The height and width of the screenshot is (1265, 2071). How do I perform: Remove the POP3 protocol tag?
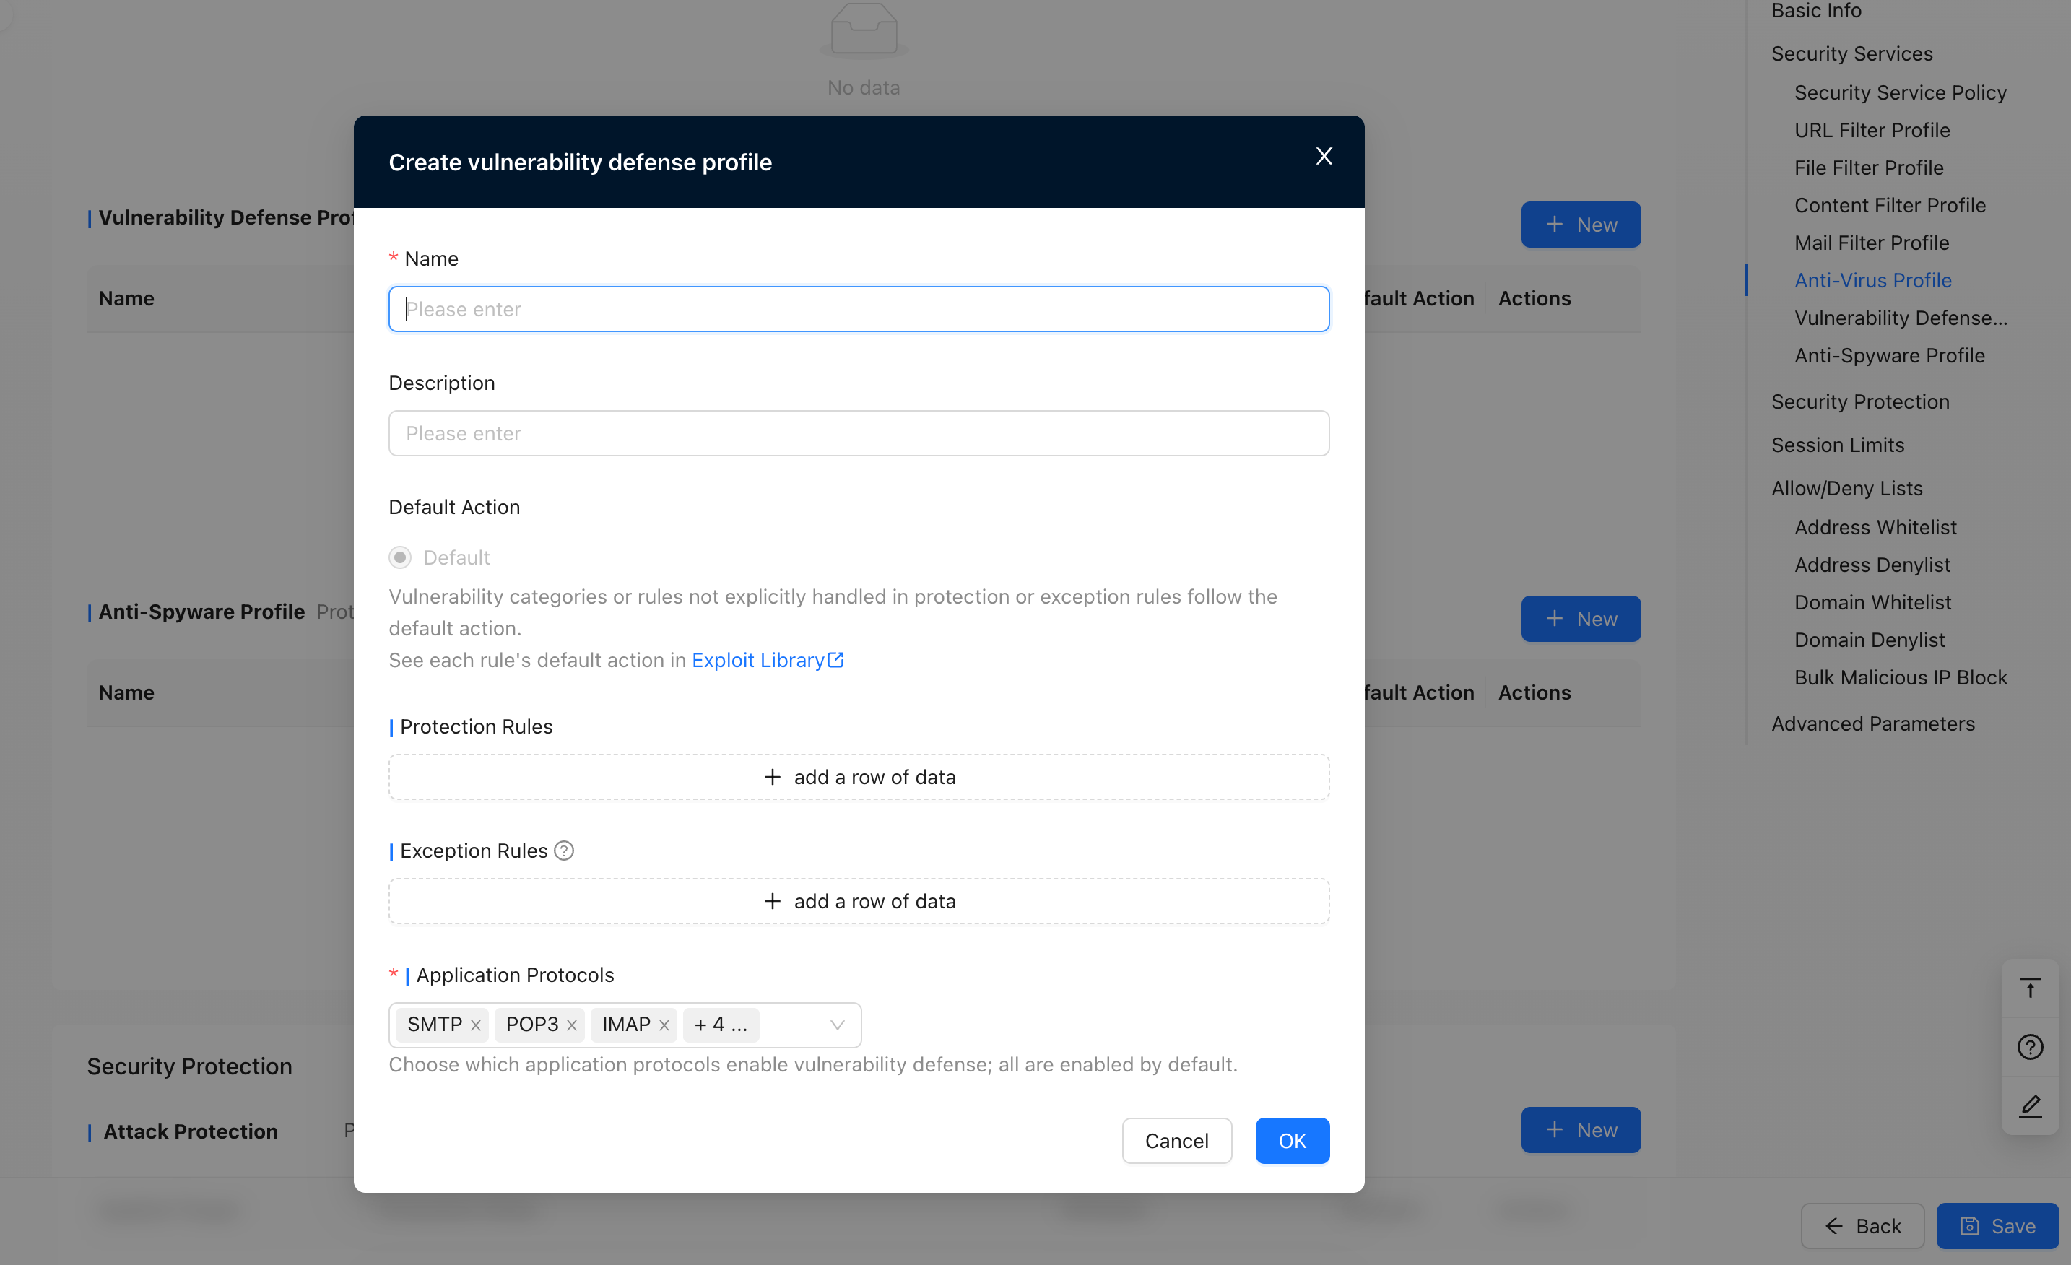[x=571, y=1025]
